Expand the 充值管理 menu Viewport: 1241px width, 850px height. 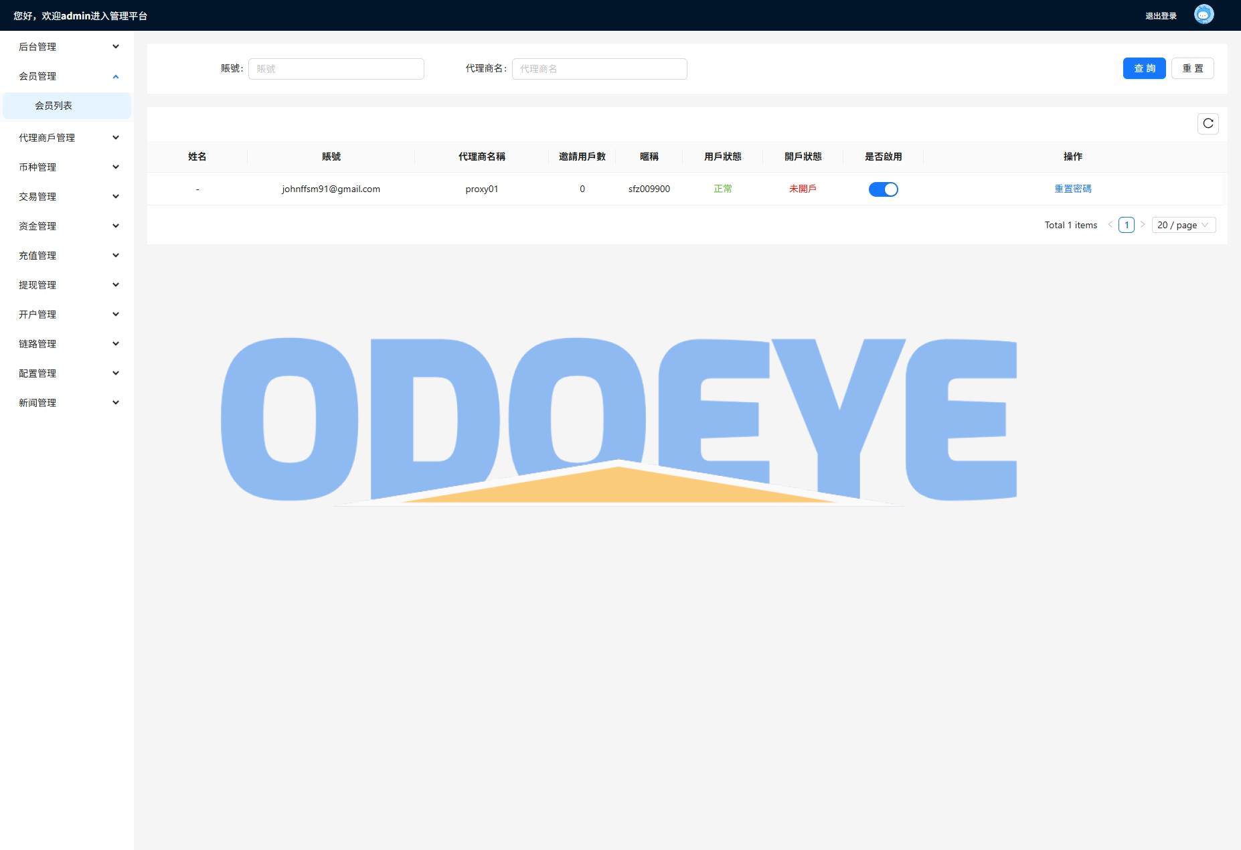pyautogui.click(x=67, y=256)
